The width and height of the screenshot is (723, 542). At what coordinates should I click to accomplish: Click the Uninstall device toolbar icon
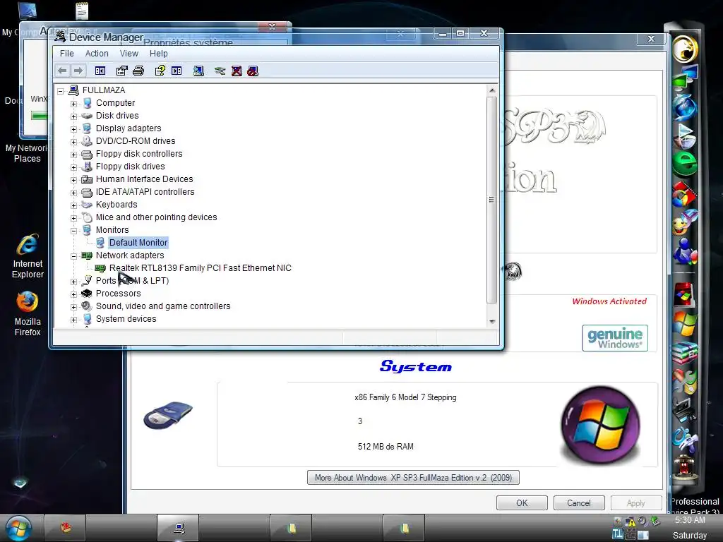237,71
